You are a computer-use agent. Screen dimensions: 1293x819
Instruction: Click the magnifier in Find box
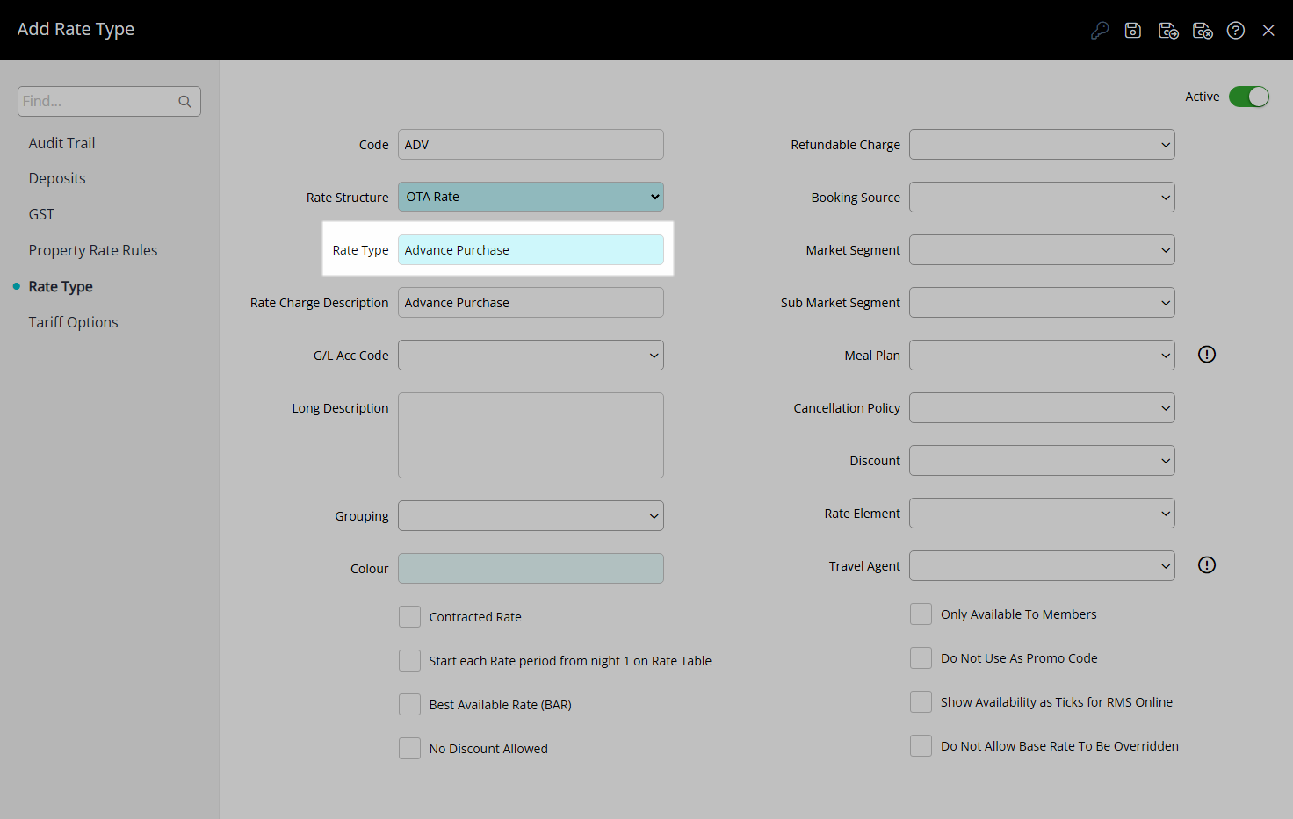[x=184, y=102]
